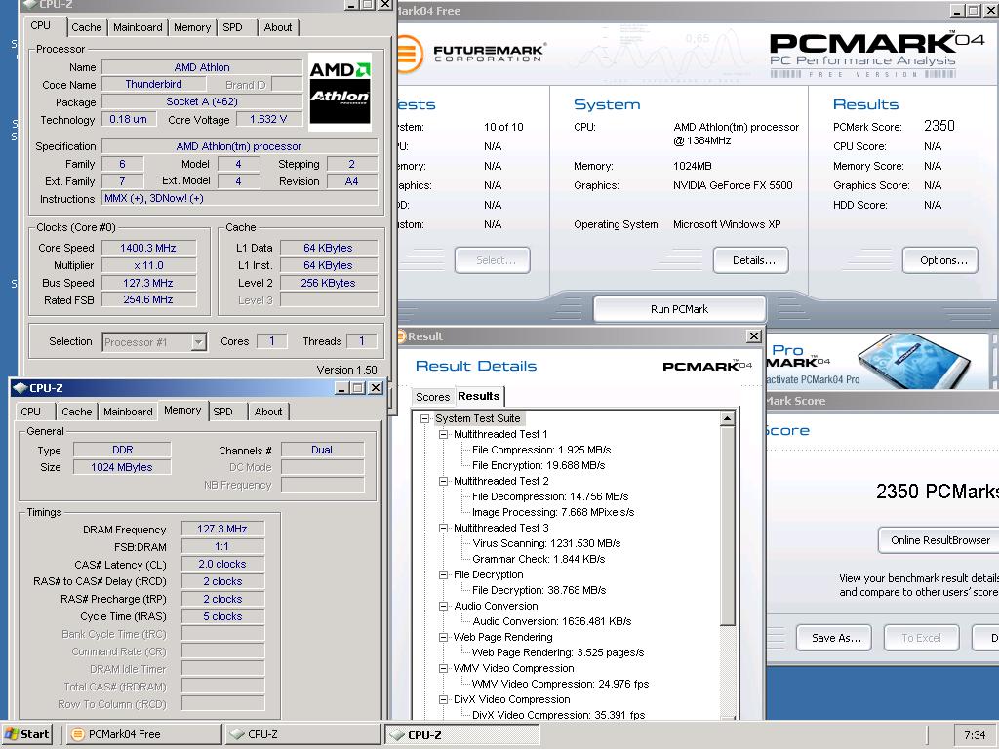Click Run PCMark button
Viewport: 999px width, 749px height.
pos(679,309)
